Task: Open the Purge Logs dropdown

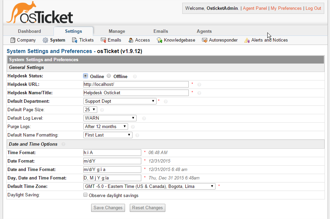Action: coord(105,126)
